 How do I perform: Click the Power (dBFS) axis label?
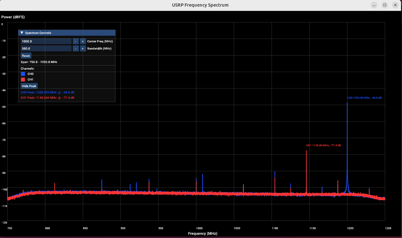pos(13,17)
